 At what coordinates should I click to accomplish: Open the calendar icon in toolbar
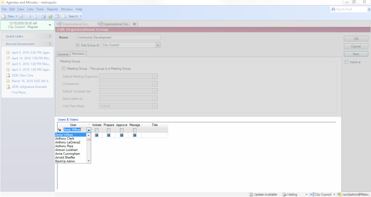click(x=57, y=16)
